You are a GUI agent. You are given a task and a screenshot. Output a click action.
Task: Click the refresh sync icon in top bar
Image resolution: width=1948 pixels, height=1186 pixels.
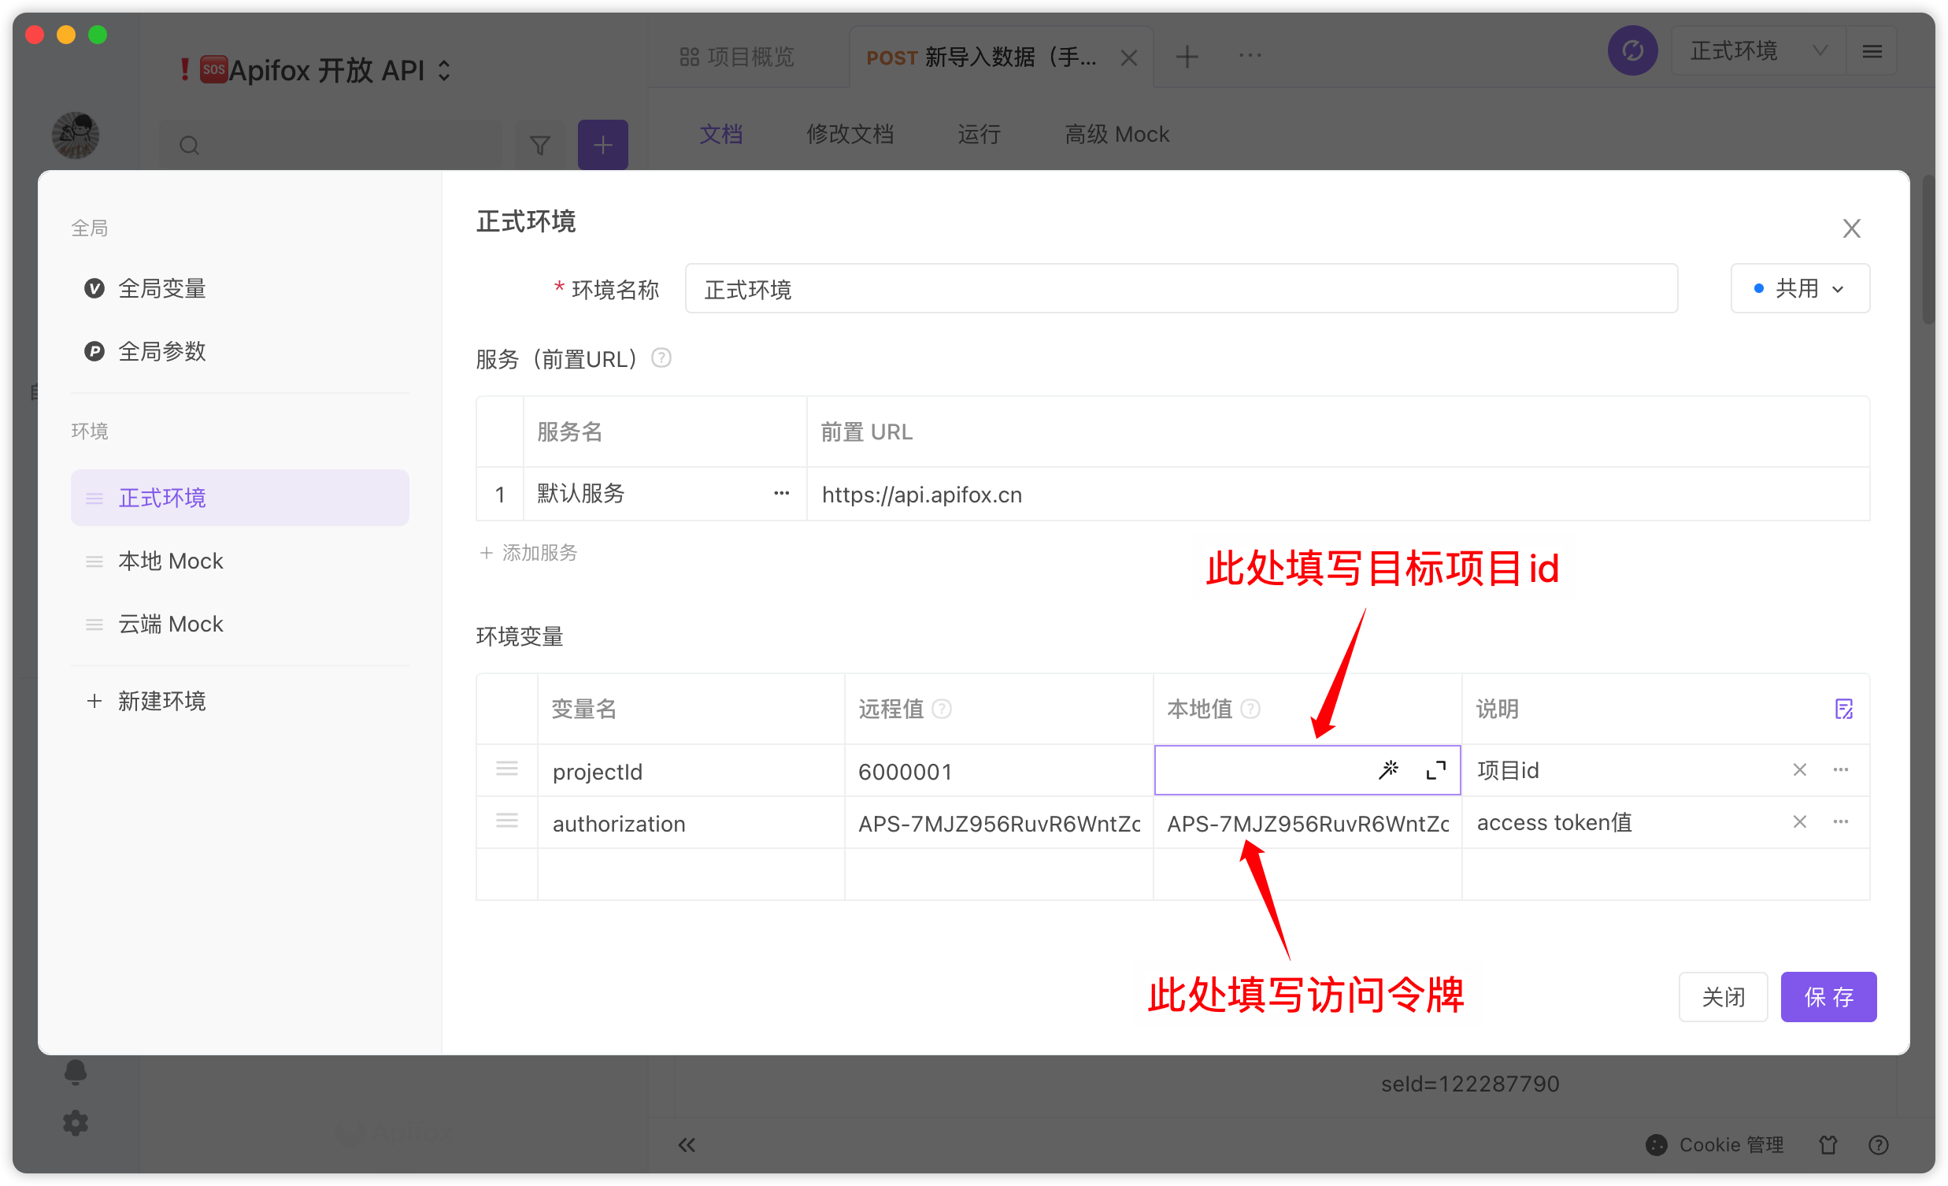1632,51
